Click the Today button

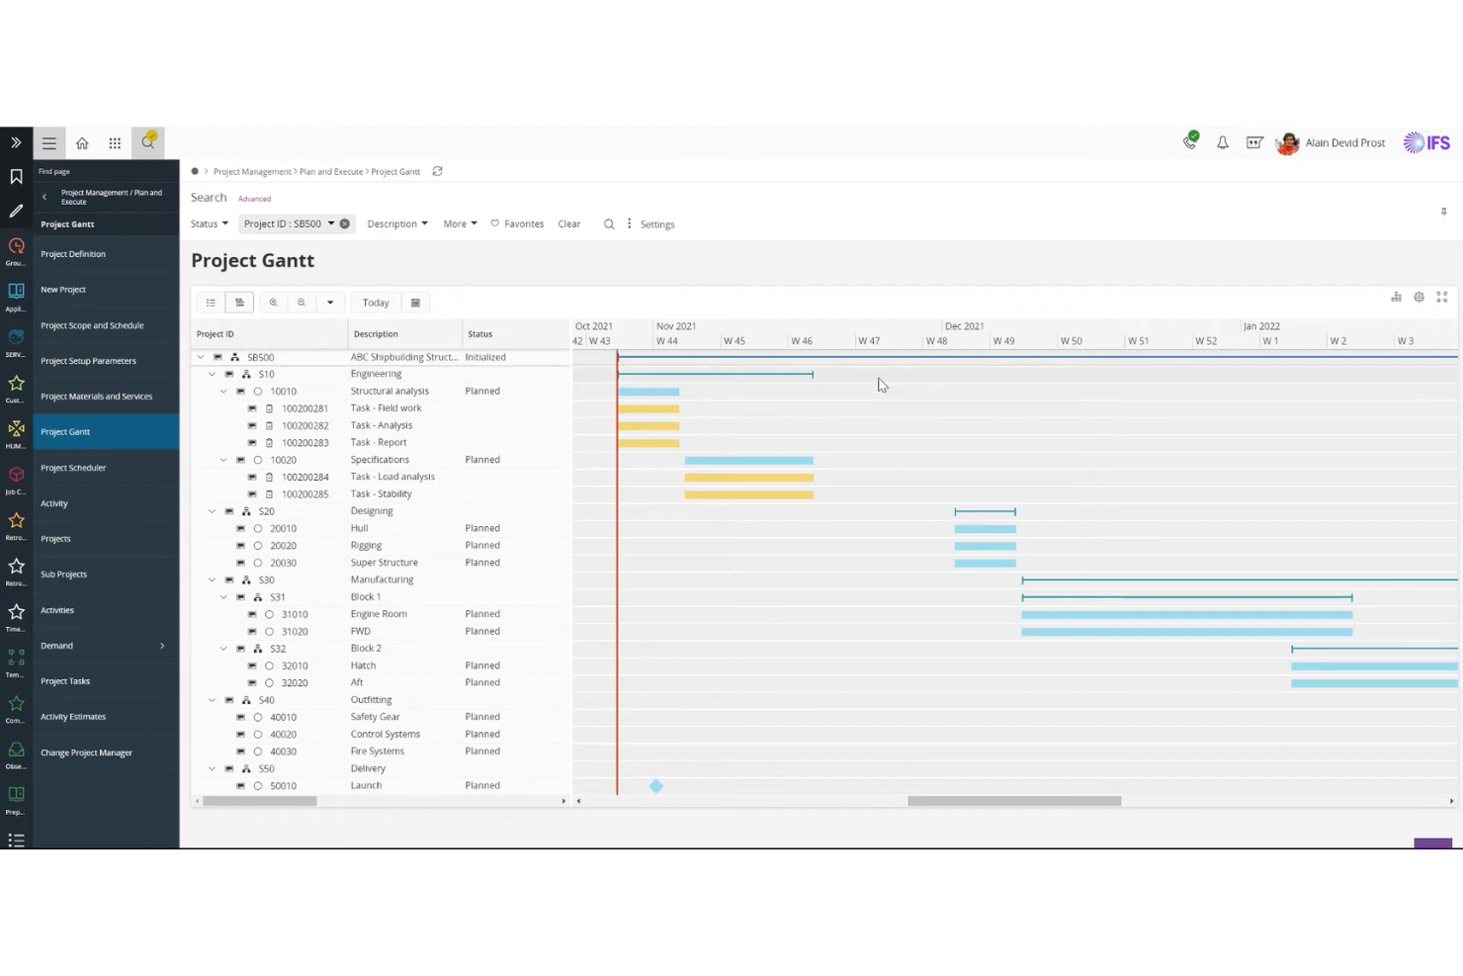375,302
